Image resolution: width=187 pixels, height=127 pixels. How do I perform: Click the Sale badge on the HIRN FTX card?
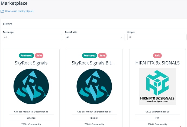coord(157,55)
